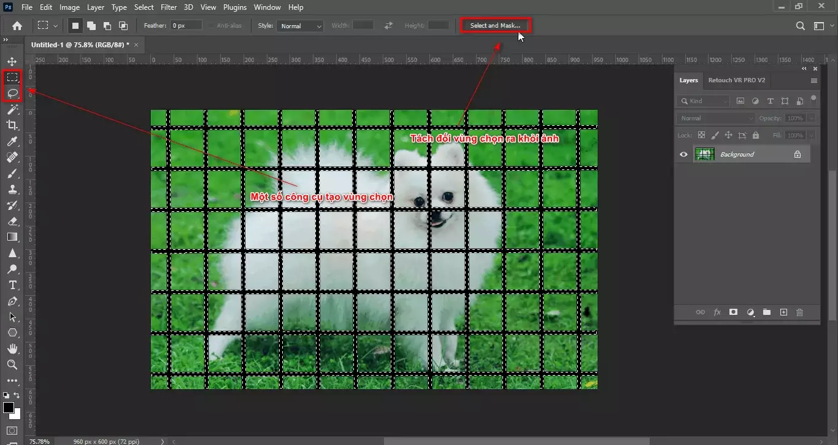
Task: Open the Style dropdown in options bar
Action: pyautogui.click(x=301, y=26)
